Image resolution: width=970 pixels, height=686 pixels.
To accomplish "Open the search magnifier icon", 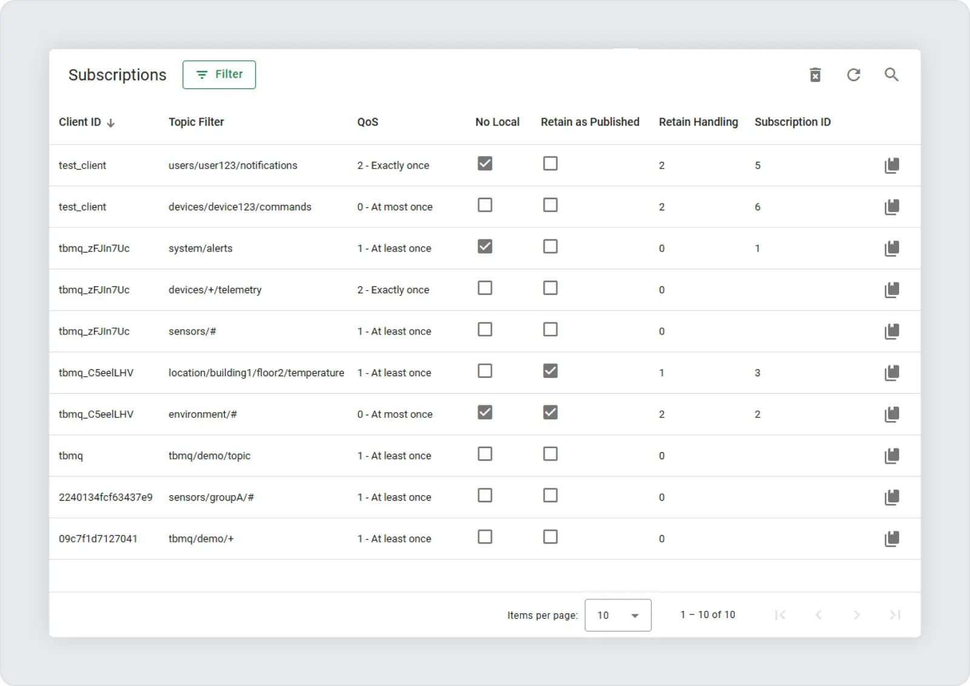I will click(x=891, y=75).
